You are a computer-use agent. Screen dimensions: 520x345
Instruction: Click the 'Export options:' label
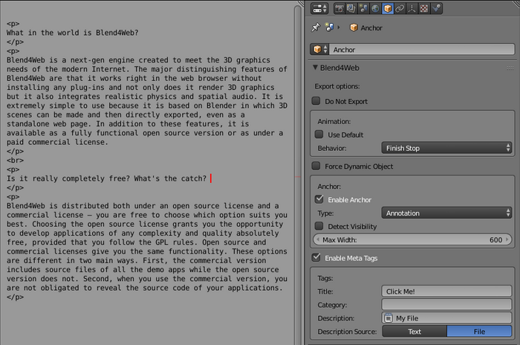tap(337, 86)
